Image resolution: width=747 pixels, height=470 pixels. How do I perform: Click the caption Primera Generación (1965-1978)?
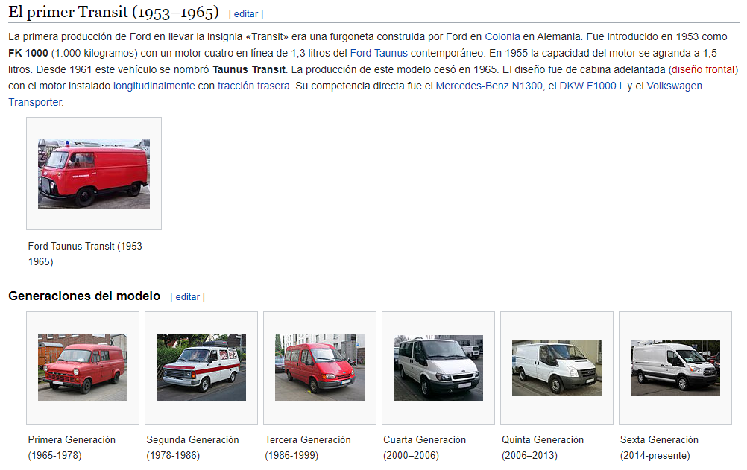[72, 447]
